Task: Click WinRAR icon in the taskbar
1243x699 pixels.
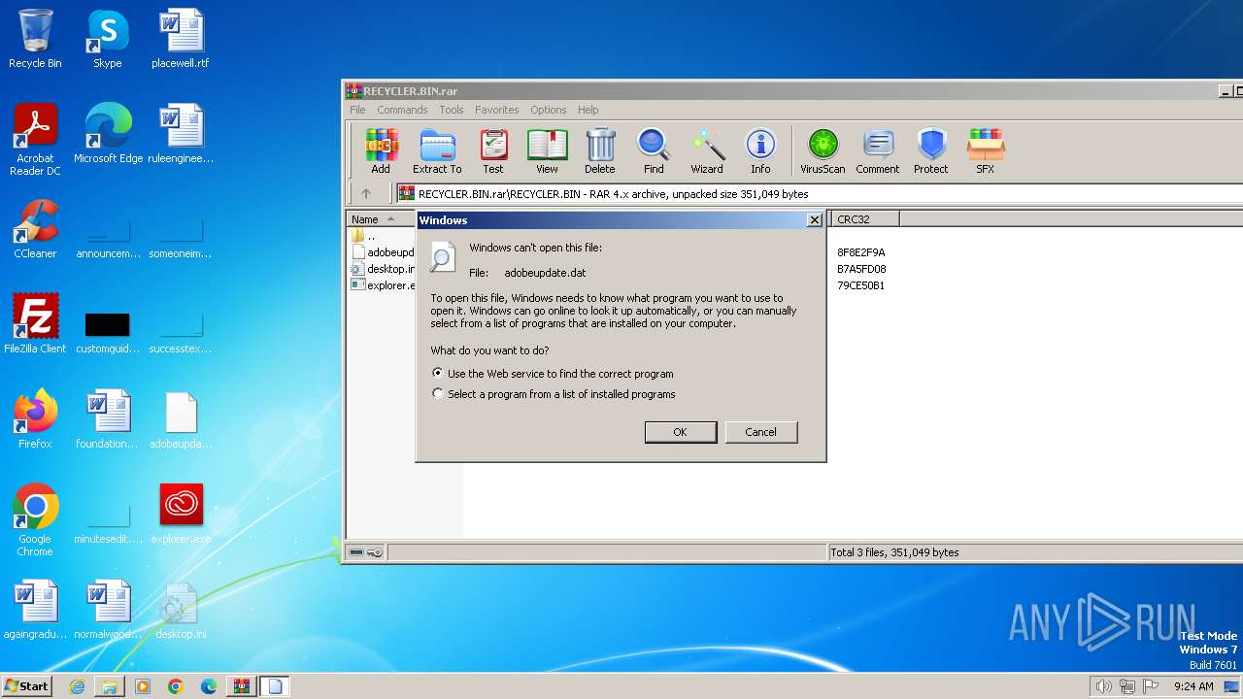Action: click(241, 686)
